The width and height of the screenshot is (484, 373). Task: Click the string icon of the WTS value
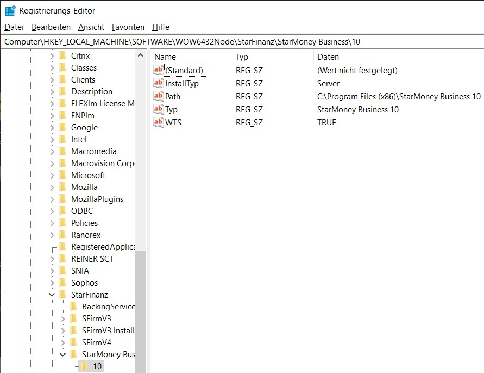pyautogui.click(x=159, y=122)
